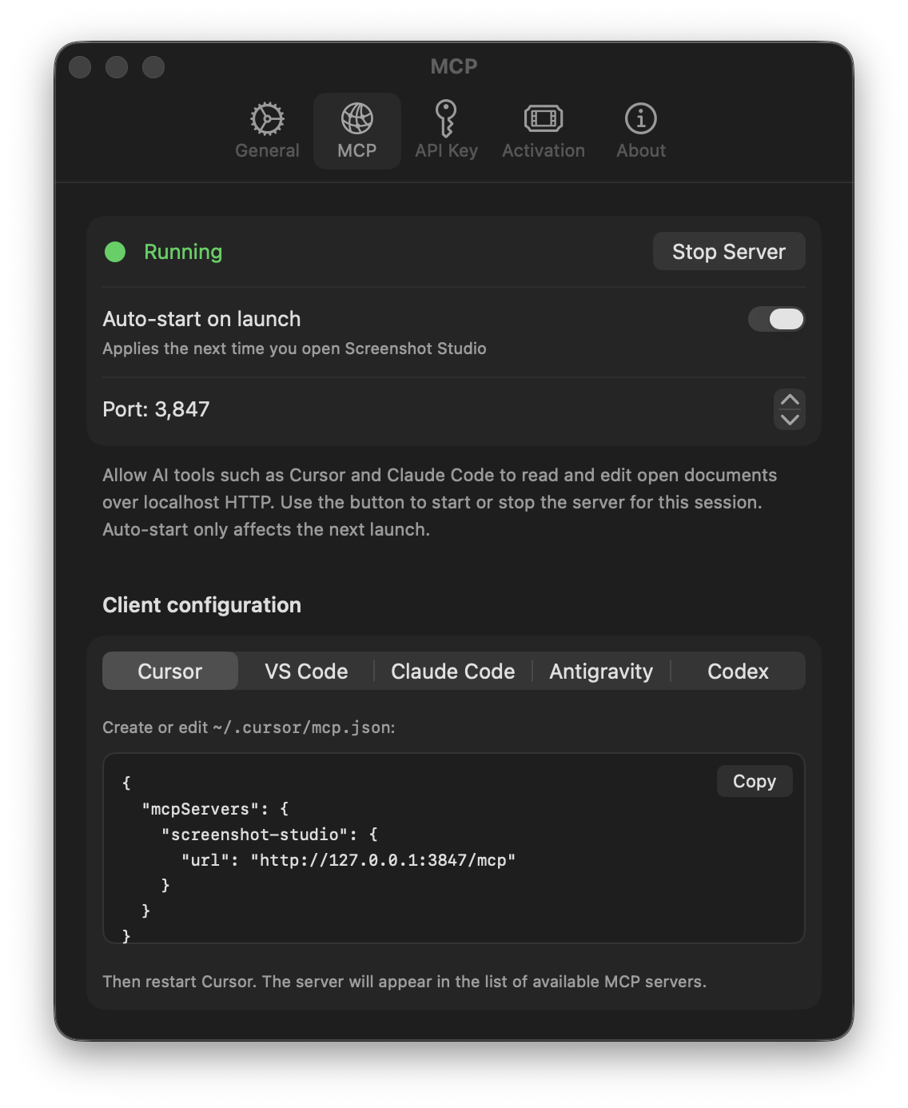The image size is (908, 1108).
Task: Click the "Allow AI tools such as Cursor" description
Action: (440, 502)
